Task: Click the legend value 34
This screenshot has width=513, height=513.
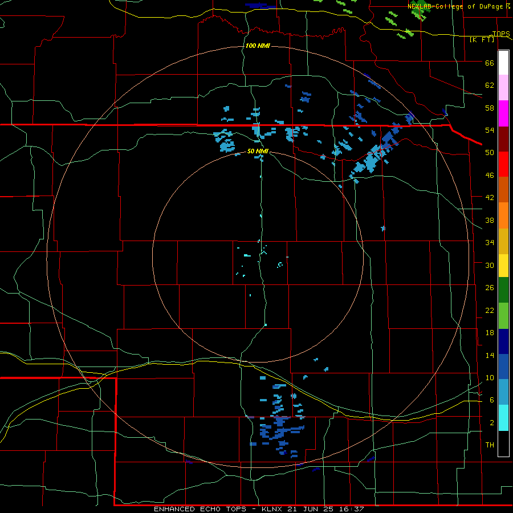Action: (490, 243)
